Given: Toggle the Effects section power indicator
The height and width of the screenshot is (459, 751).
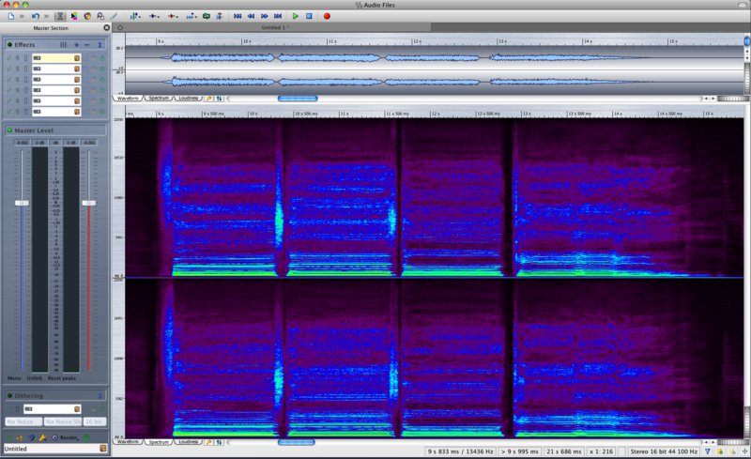Looking at the screenshot, I should pos(9,44).
